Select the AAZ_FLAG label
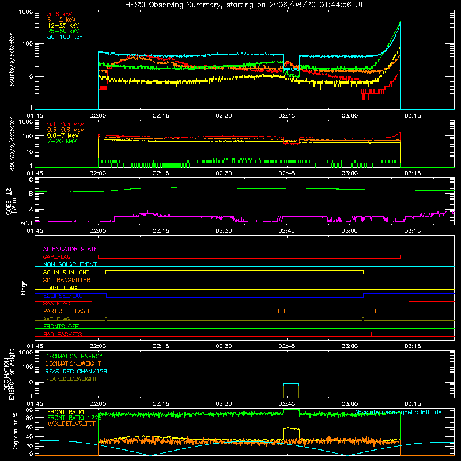The height and width of the screenshot is (461, 461). point(56,319)
